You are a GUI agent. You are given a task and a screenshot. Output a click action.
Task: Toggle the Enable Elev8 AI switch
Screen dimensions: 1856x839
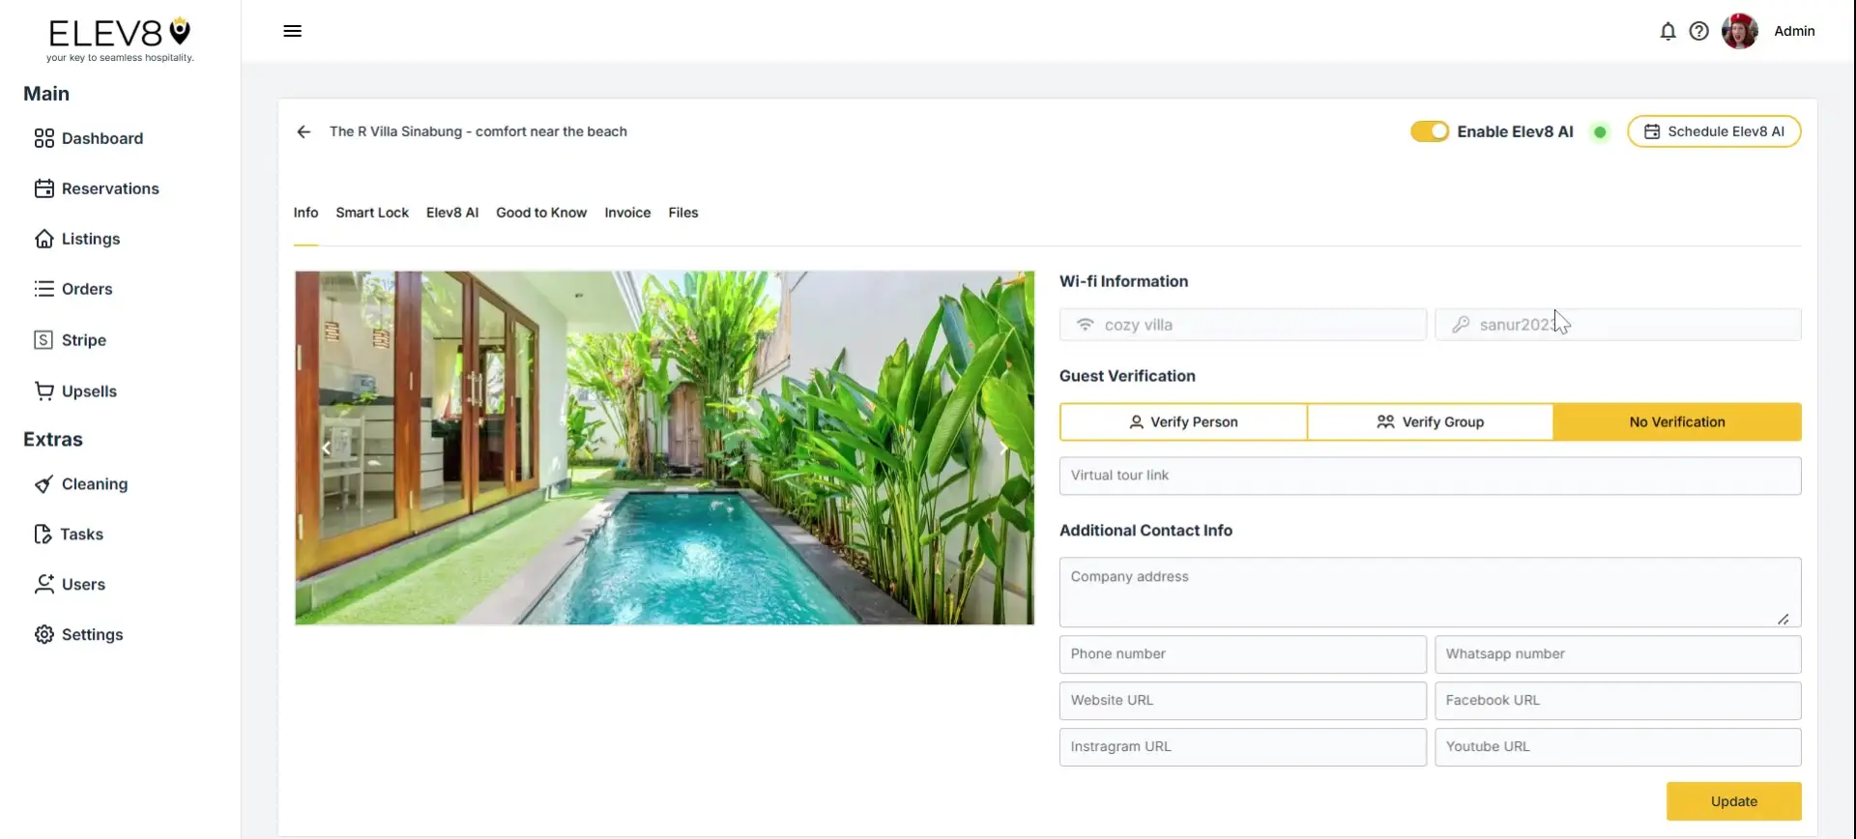coord(1429,131)
